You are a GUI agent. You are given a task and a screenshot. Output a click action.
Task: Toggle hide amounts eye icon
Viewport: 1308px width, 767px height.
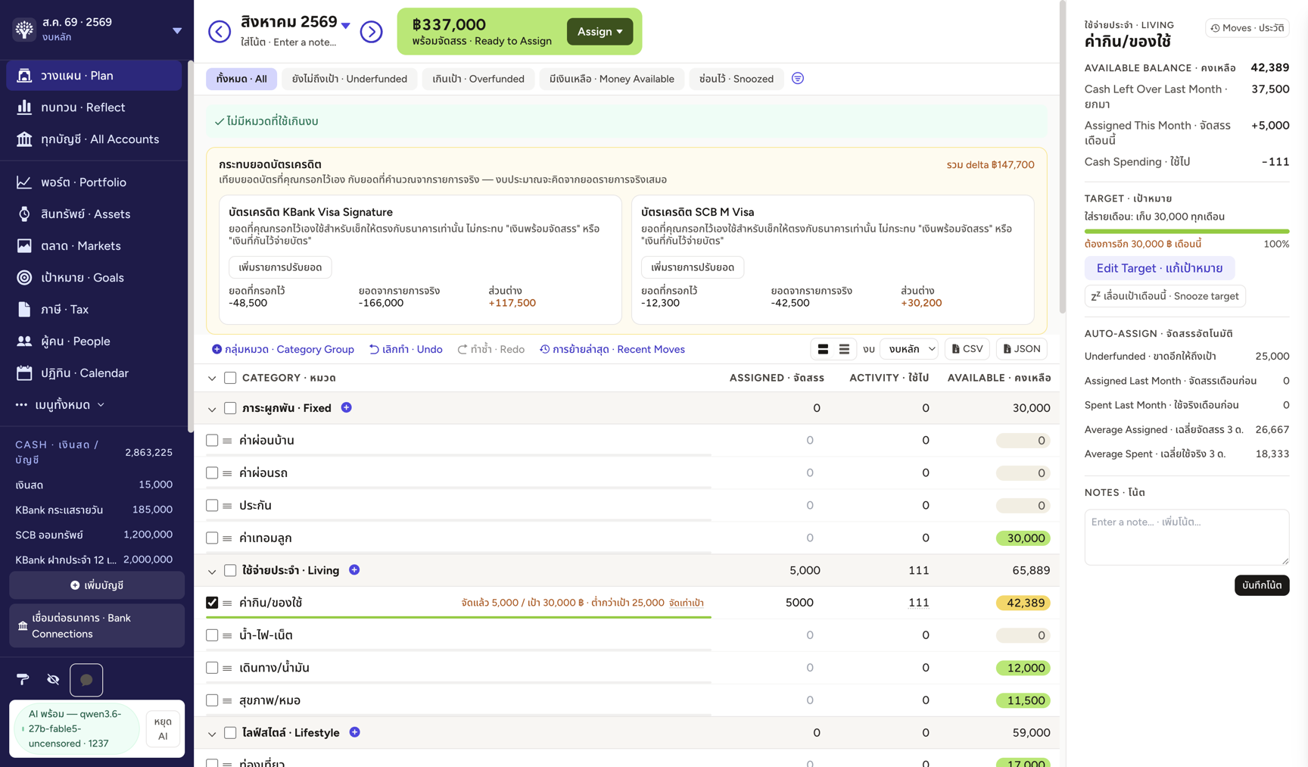tap(53, 679)
